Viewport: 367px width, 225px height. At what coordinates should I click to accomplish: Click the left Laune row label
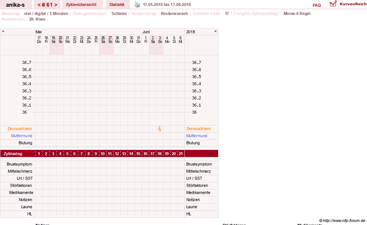click(27, 207)
